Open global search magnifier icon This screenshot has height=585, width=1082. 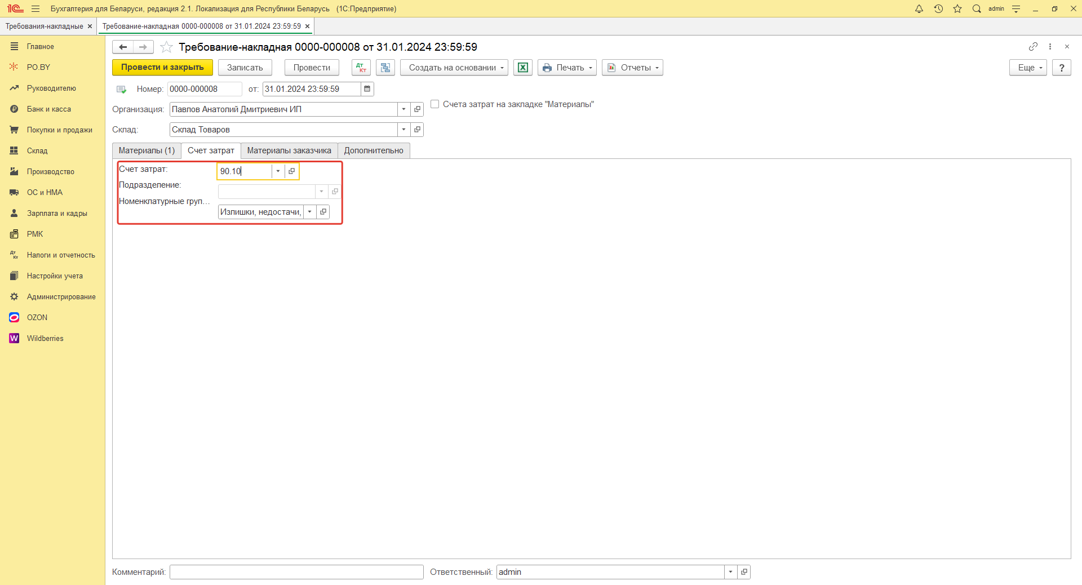pos(977,8)
